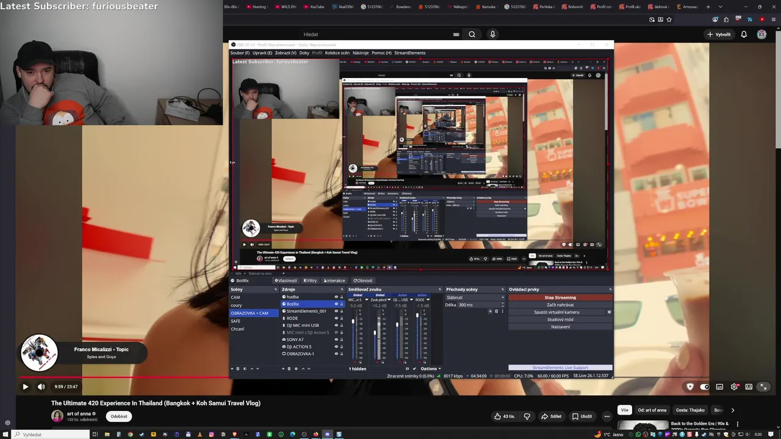Click 'Stop Streaming' in OBS controls
This screenshot has height=439, width=781.
[560, 298]
